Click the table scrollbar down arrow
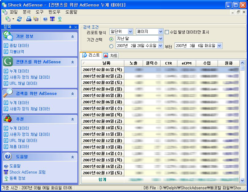Image resolution: width=248 pixels, height=192 pixels. pos(242,180)
